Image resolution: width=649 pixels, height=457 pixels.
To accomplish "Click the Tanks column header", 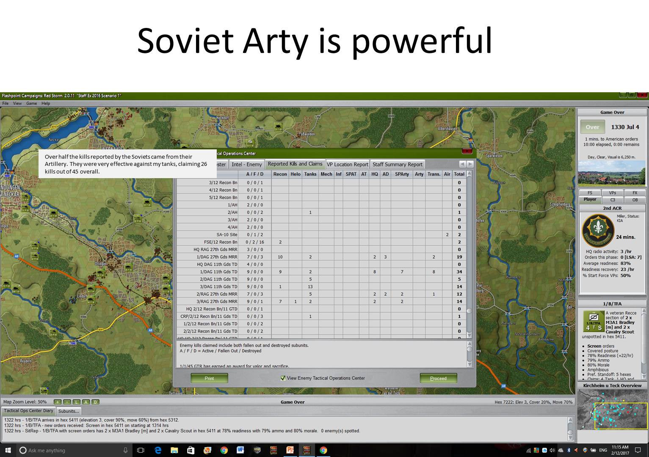I will point(310,174).
